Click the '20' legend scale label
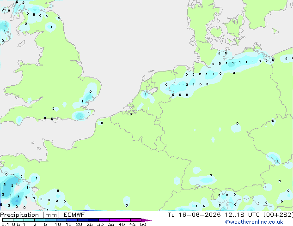This screenshot has height=226, width=293. pyautogui.click(x=79, y=224)
